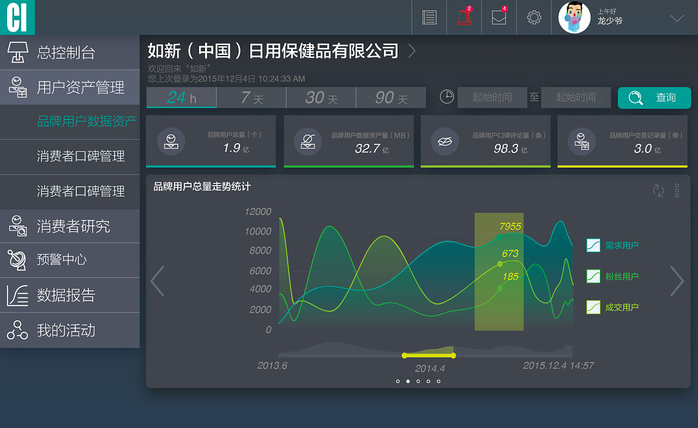Click the 数据报告 chart icon
698x428 pixels.
(x=17, y=295)
